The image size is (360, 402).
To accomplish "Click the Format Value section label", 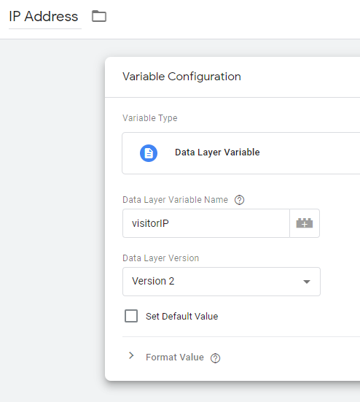I will [x=175, y=357].
